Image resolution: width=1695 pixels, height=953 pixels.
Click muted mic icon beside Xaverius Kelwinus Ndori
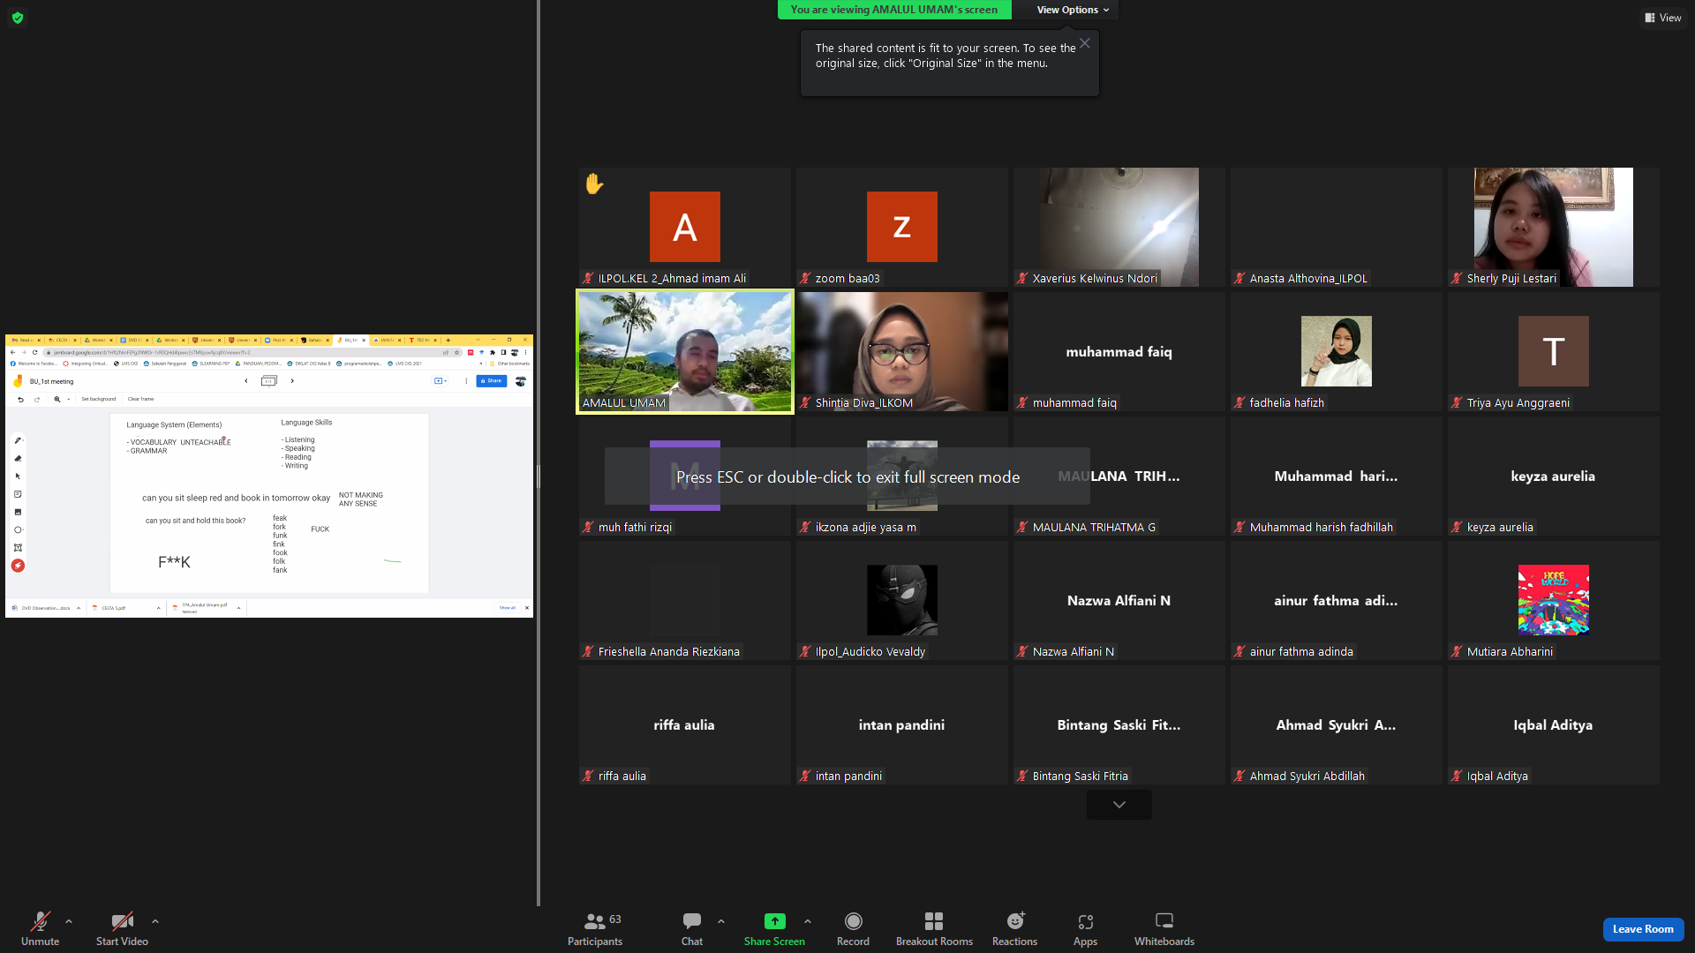tap(1022, 279)
